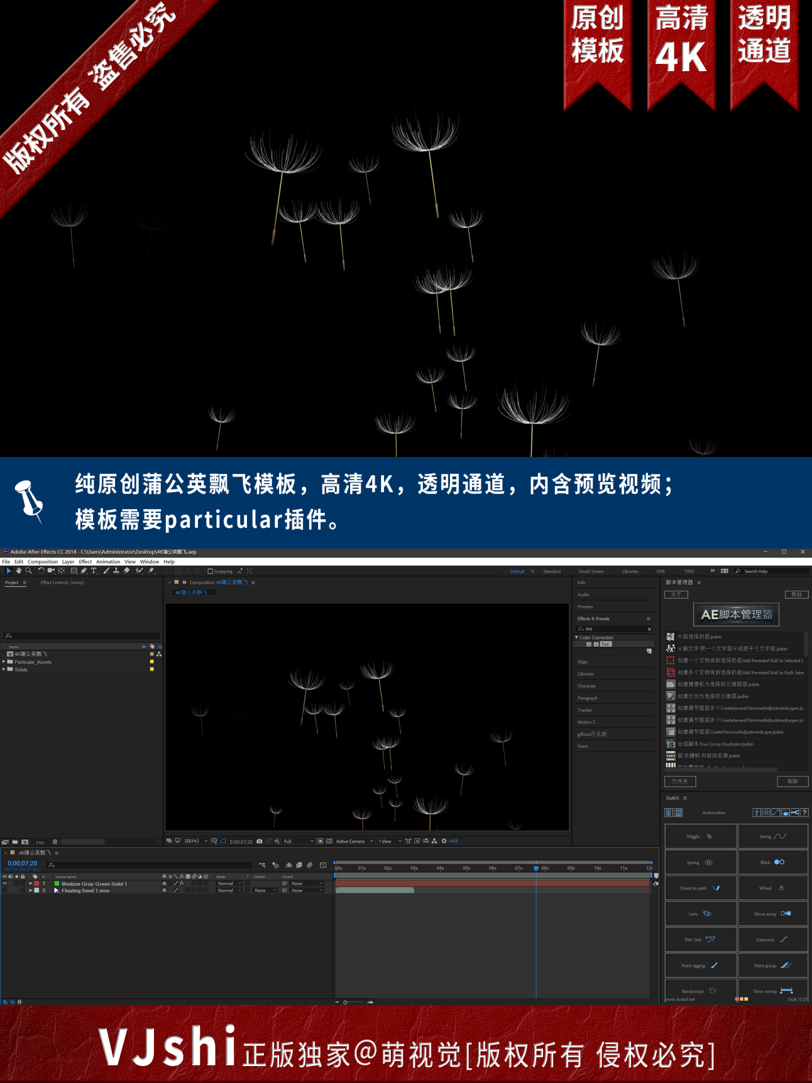The height and width of the screenshot is (1083, 812).
Task: Click the Duik Swing button
Action: [773, 836]
